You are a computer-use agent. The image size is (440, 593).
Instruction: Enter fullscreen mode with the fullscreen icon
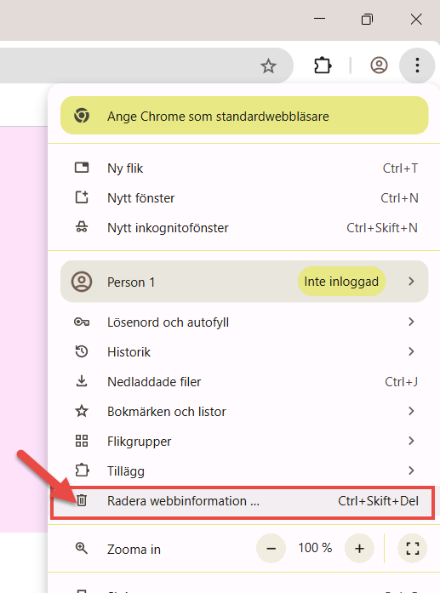[413, 549]
